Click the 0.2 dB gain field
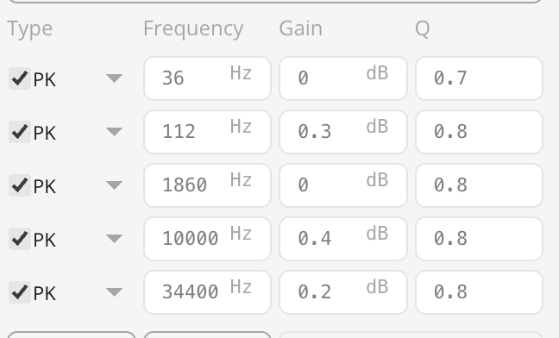Screen dimensions: 559x338 (x=343, y=292)
